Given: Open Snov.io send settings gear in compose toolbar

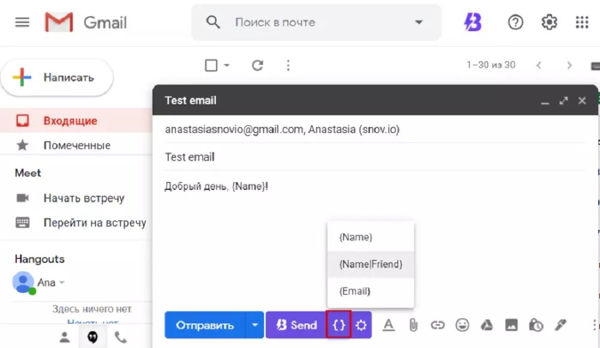Looking at the screenshot, I should (361, 325).
